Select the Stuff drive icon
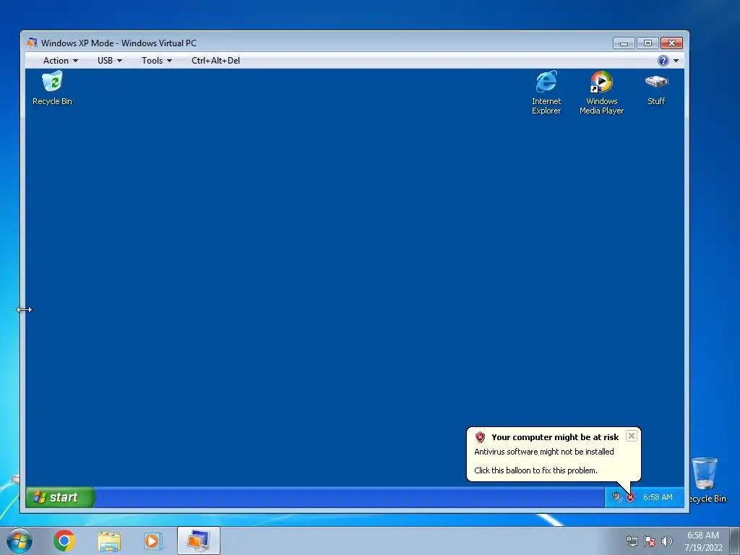Screen dimensions: 740x555 point(656,88)
